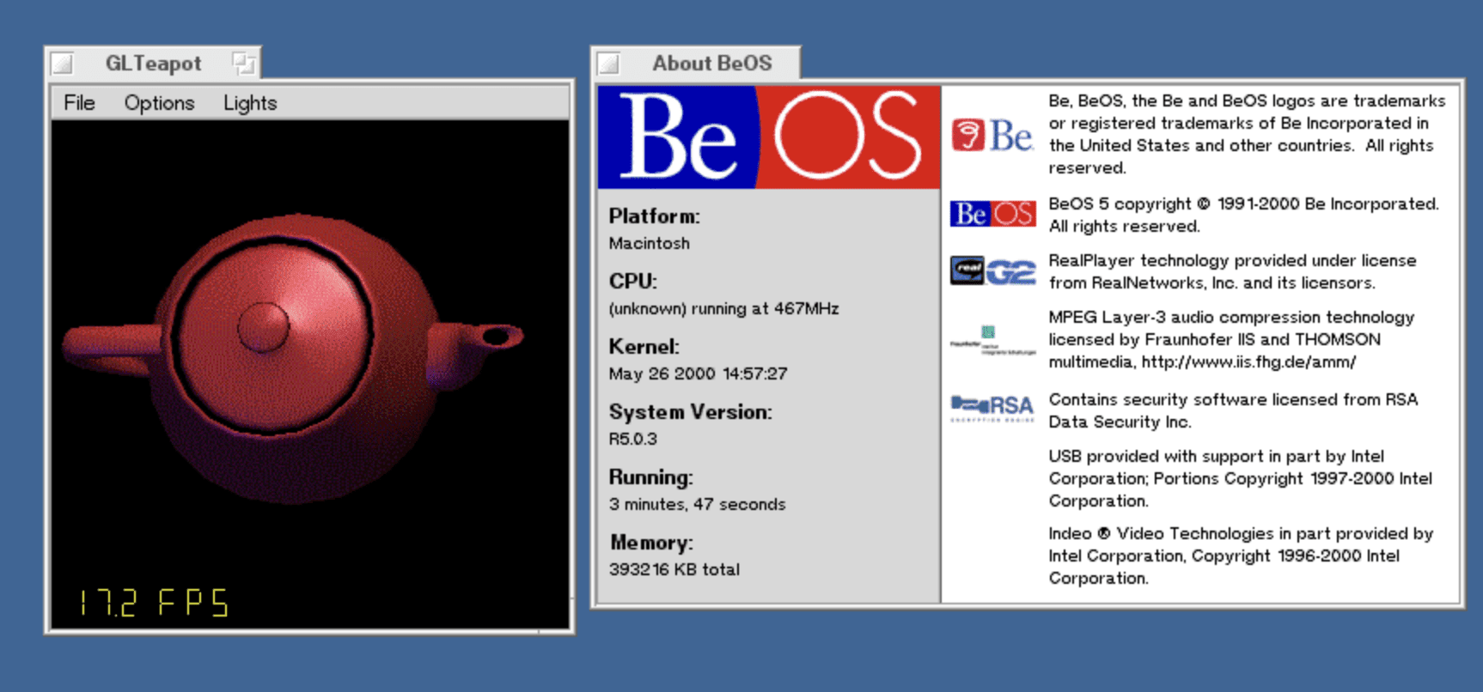Image resolution: width=1483 pixels, height=692 pixels.
Task: Click the Fraunhofer logo
Action: pyautogui.click(x=992, y=341)
